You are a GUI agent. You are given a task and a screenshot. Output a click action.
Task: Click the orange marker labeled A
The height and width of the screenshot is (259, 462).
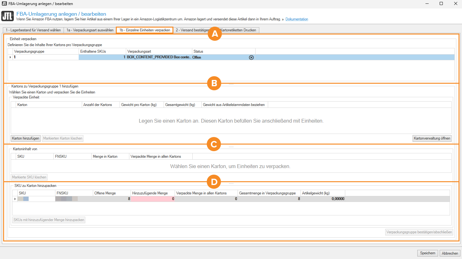click(x=215, y=34)
